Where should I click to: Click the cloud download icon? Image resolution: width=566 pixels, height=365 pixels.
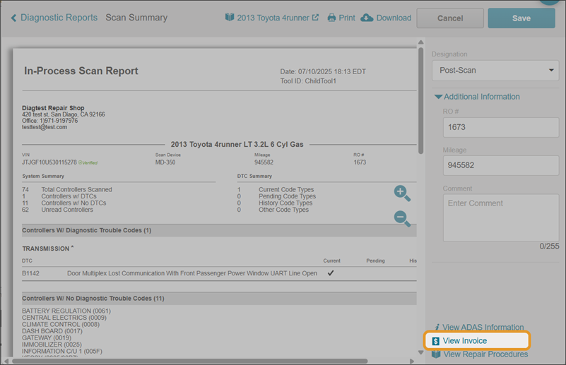click(367, 18)
